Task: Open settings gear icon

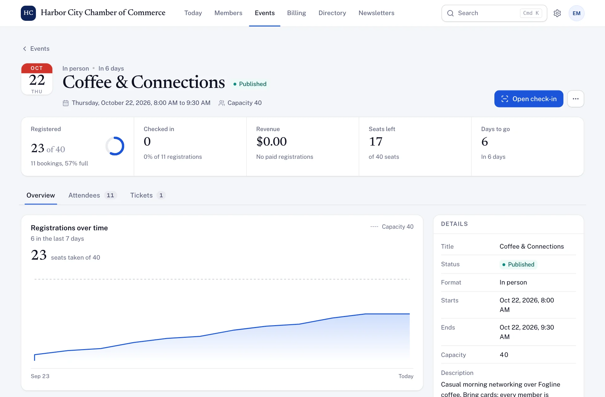Action: tap(557, 13)
